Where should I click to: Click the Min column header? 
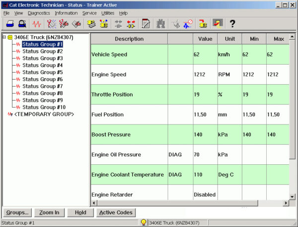pyautogui.click(x=254, y=39)
